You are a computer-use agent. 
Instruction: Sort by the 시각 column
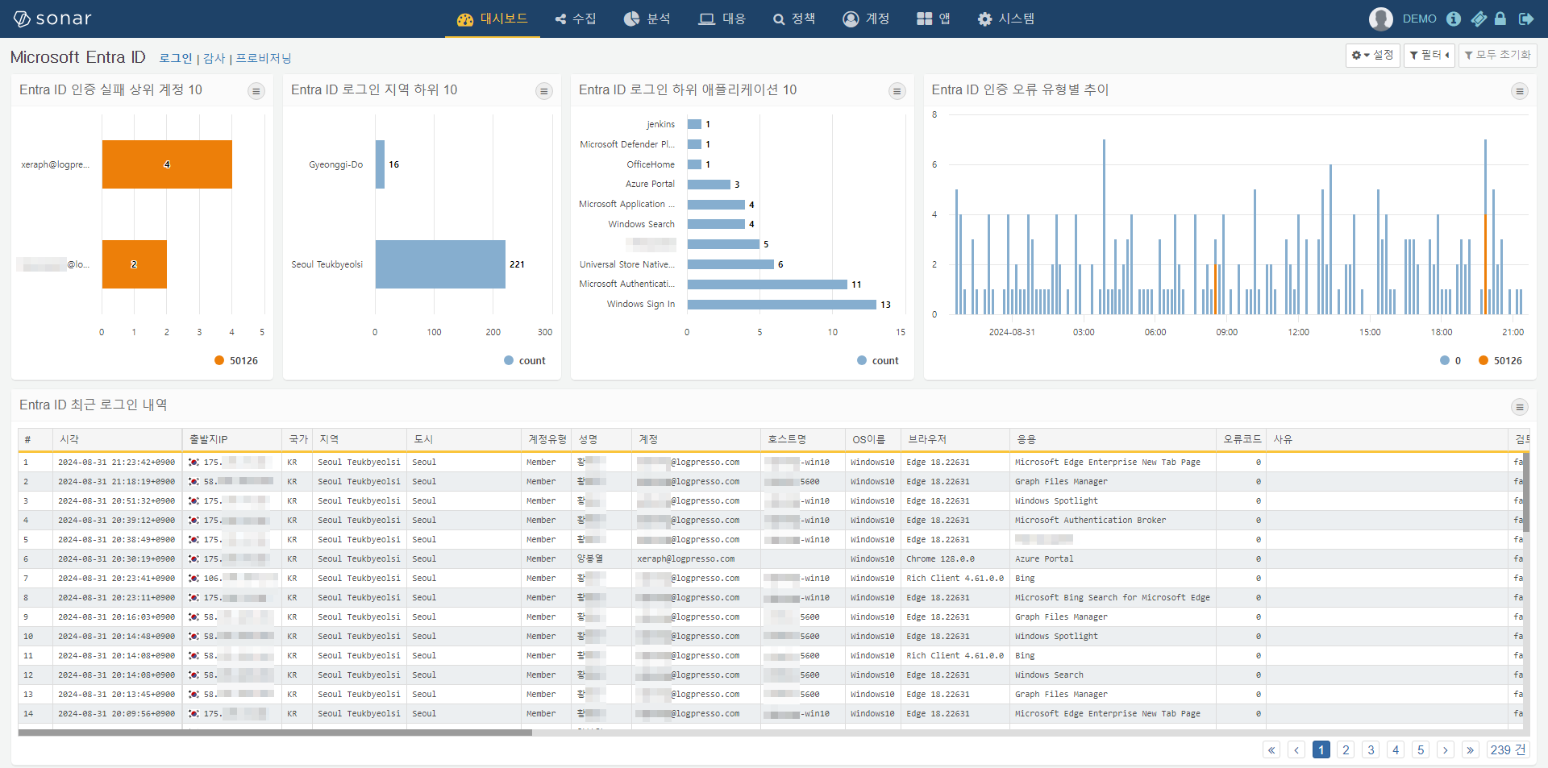click(x=118, y=439)
